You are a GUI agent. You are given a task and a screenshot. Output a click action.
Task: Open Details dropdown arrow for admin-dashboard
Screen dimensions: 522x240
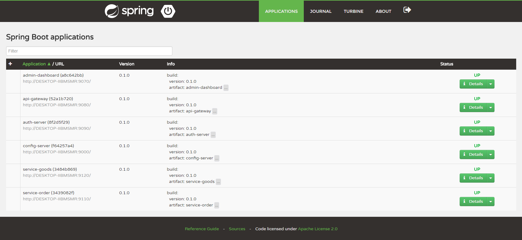point(491,84)
